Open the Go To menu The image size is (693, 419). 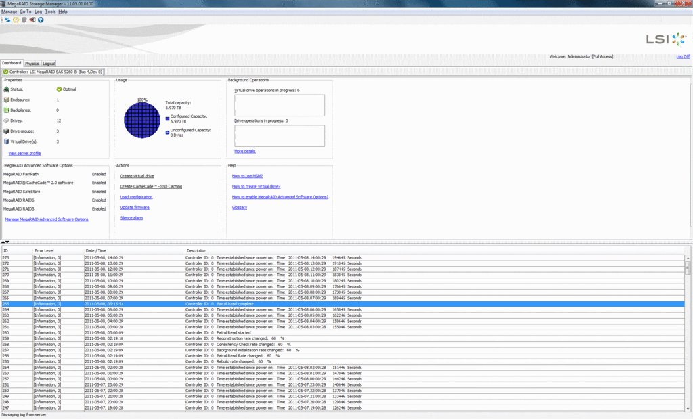click(26, 12)
